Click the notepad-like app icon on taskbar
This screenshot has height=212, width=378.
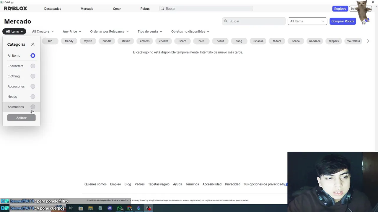tap(100, 208)
